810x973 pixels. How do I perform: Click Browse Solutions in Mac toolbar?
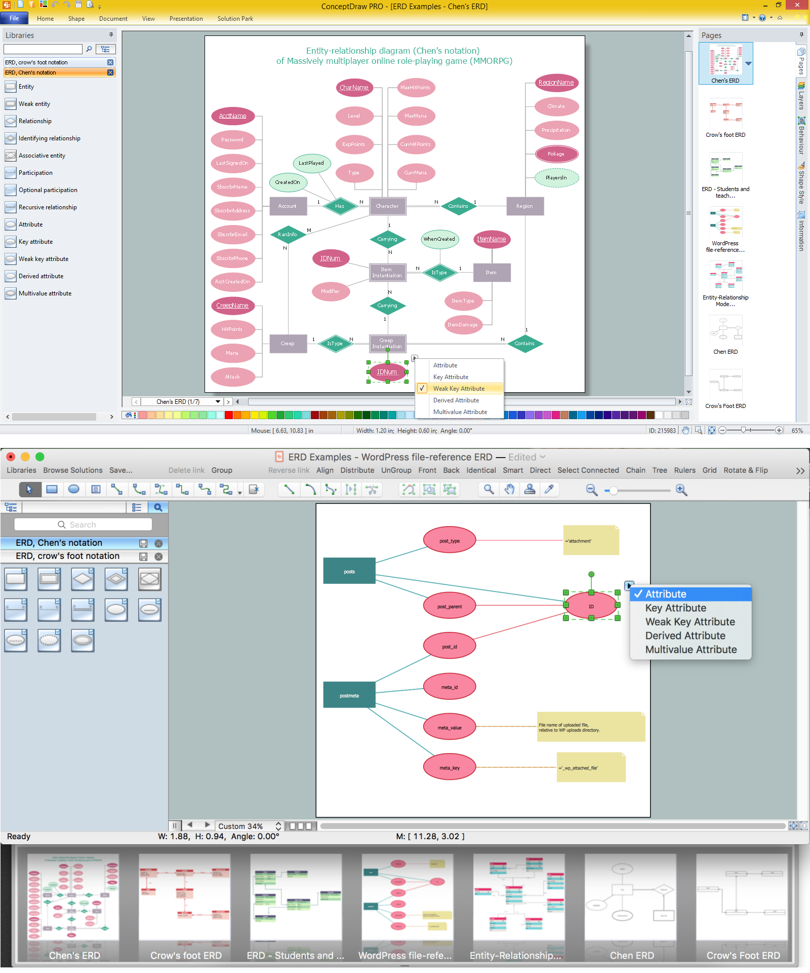pos(73,470)
